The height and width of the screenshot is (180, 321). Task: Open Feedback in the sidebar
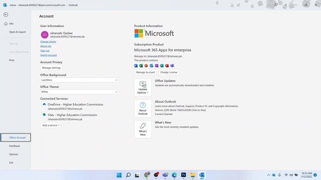pyautogui.click(x=15, y=146)
